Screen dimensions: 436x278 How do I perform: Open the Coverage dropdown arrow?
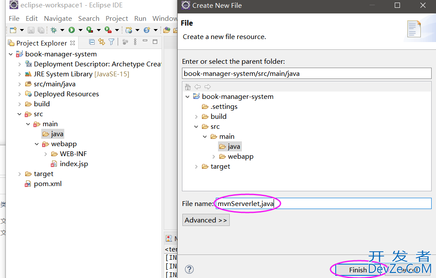(x=99, y=30)
